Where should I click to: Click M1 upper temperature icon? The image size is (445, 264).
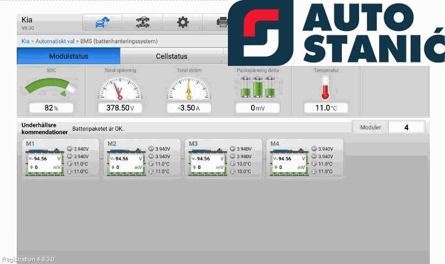click(x=70, y=164)
